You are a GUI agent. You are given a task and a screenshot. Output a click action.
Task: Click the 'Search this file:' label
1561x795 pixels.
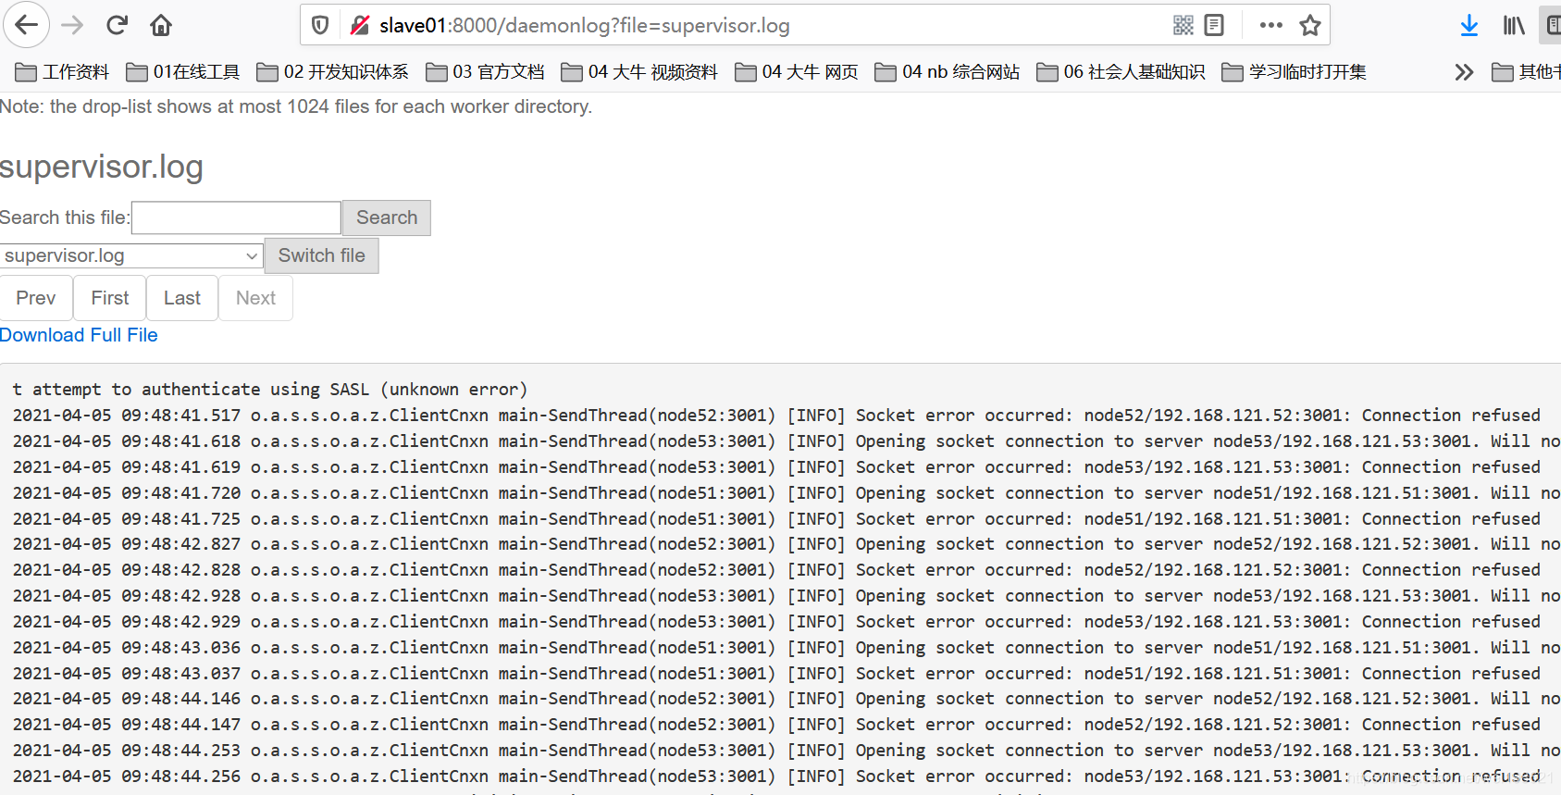point(65,217)
